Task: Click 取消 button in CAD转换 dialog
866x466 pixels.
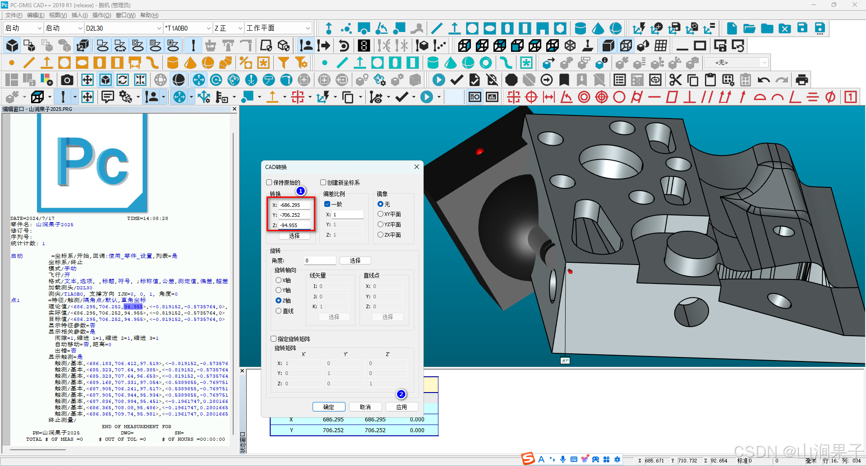Action: coord(365,407)
